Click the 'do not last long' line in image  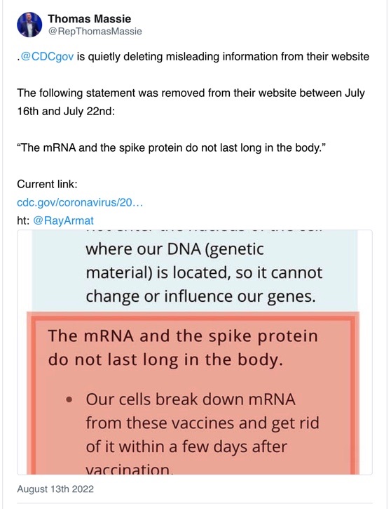[x=165, y=359]
